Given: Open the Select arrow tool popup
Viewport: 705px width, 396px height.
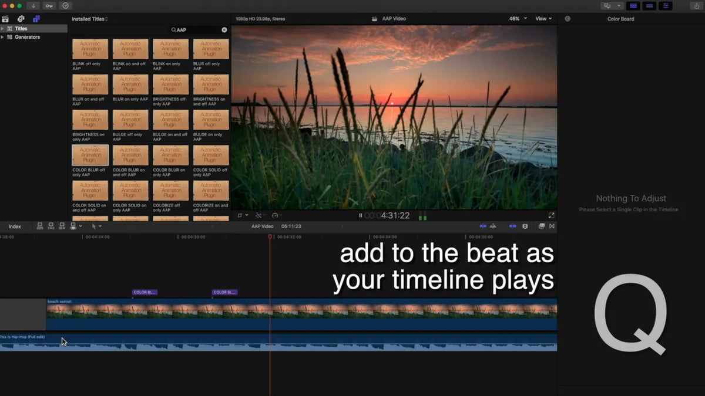Looking at the screenshot, I should (96, 226).
